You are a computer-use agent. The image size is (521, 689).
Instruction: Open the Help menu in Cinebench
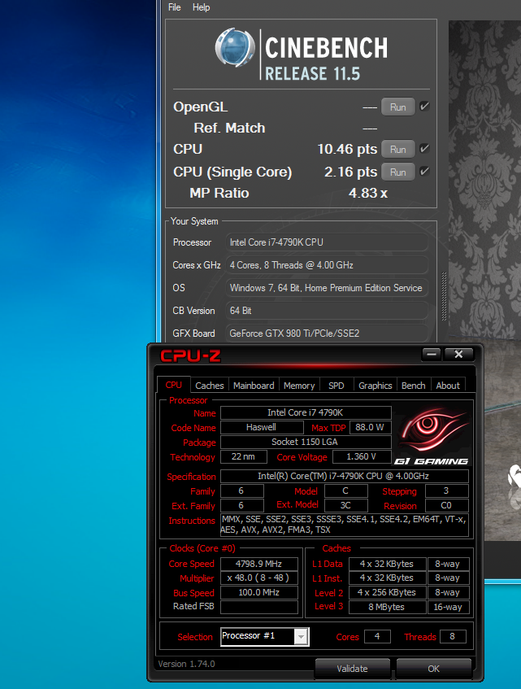coord(201,7)
